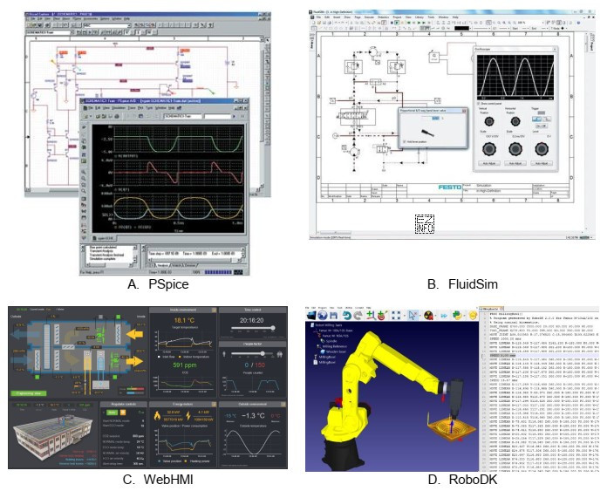The width and height of the screenshot is (614, 498).
Task: Select falling edge trigger button on Oscilloscope
Action: click(x=546, y=119)
